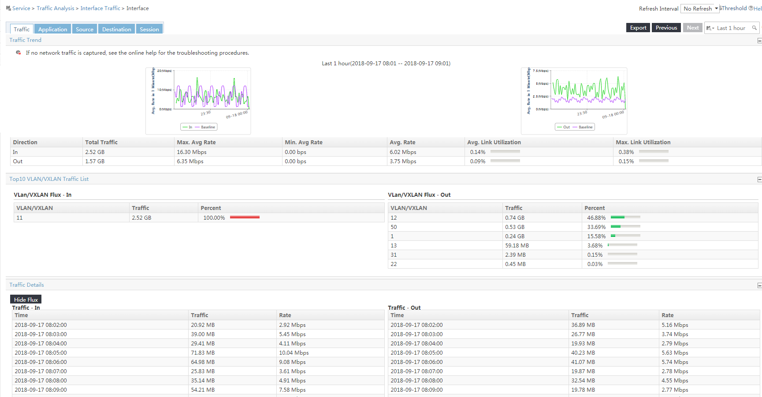Select the Traffic tab
The height and width of the screenshot is (397, 762).
22,29
